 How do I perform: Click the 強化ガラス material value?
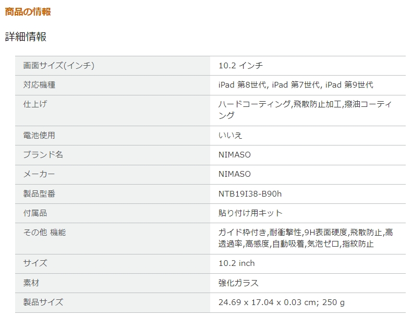click(238, 283)
